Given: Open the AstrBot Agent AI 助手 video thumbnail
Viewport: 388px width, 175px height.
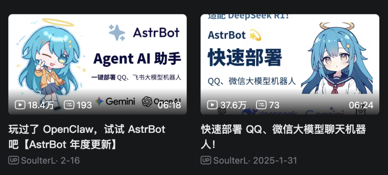Looking at the screenshot, I should (97, 64).
